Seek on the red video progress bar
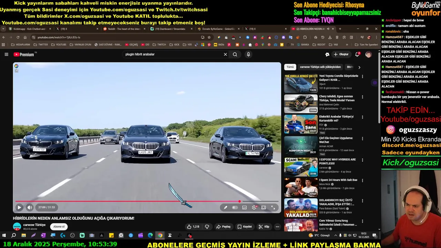The image size is (441, 248). pyautogui.click(x=146, y=201)
